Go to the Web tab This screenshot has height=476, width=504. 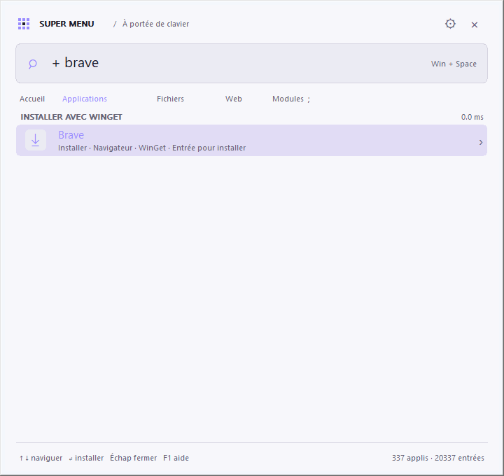coord(234,99)
